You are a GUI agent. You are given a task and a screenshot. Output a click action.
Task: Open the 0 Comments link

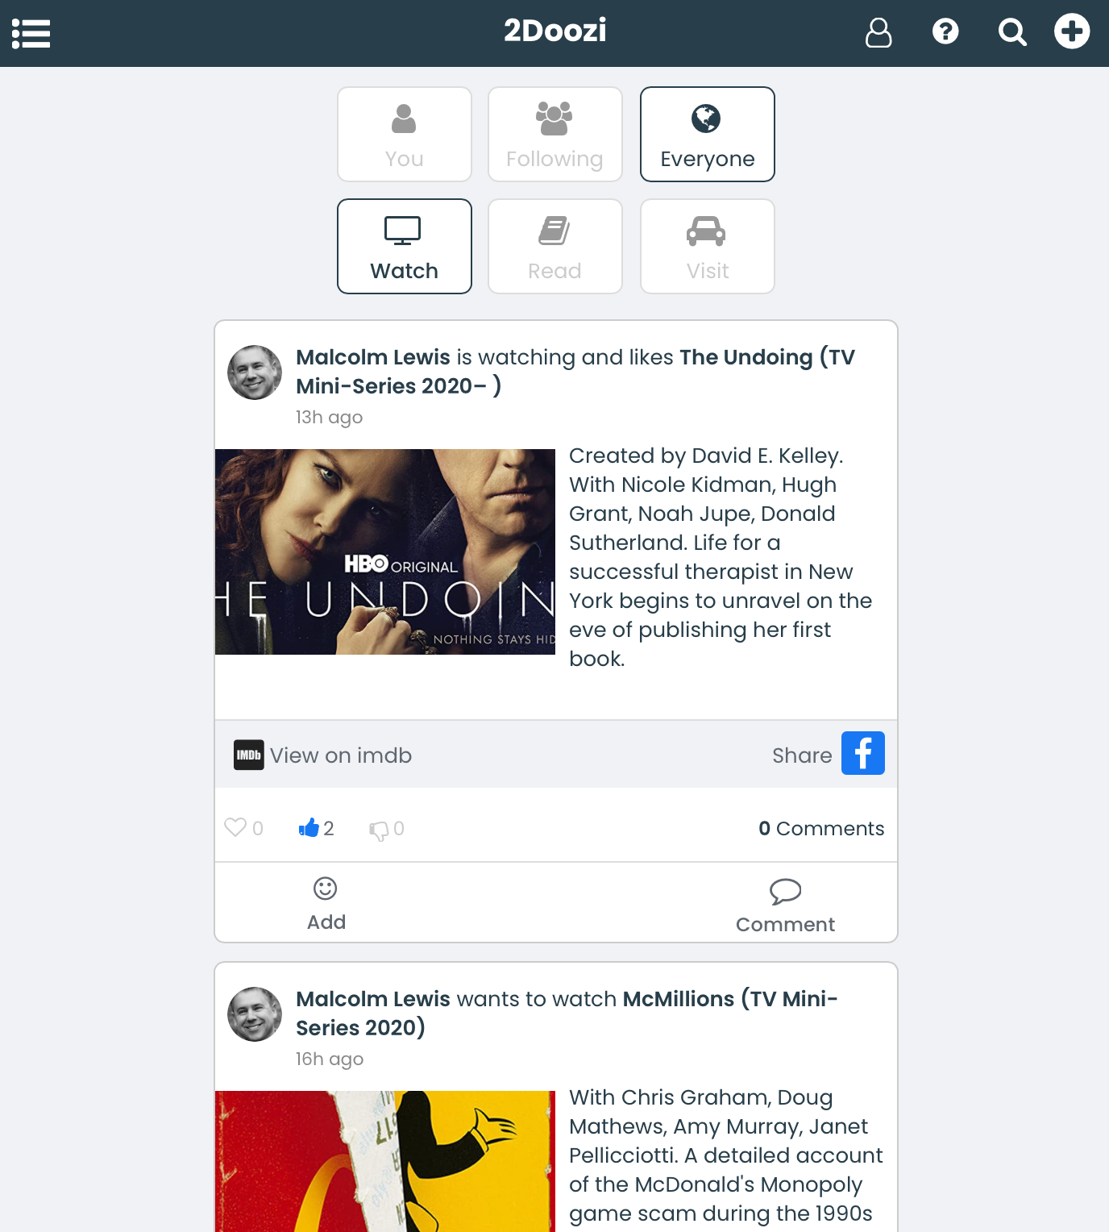[x=821, y=829]
